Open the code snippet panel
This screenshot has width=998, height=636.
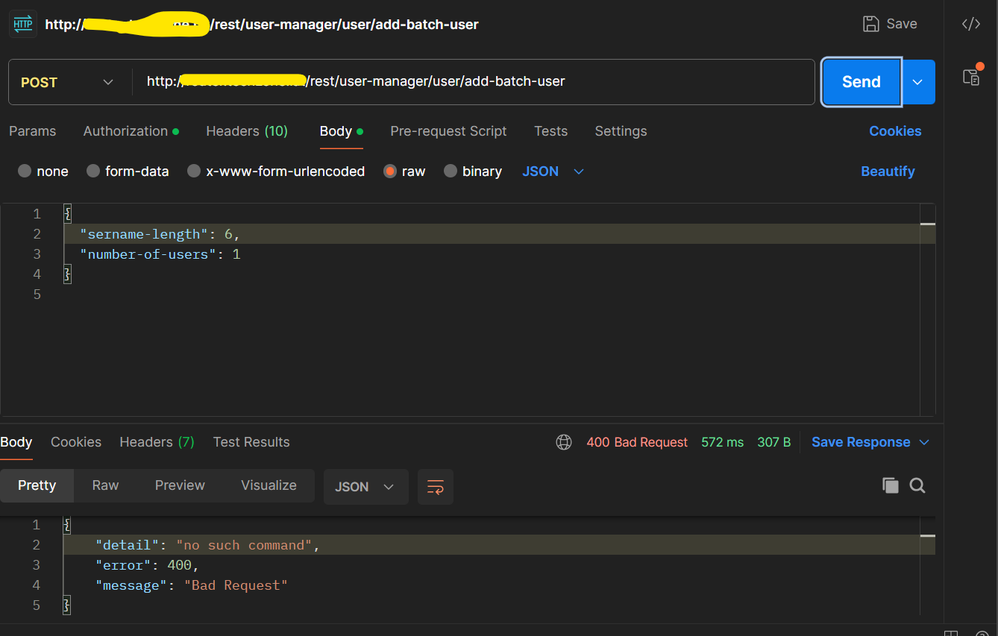pyautogui.click(x=970, y=23)
